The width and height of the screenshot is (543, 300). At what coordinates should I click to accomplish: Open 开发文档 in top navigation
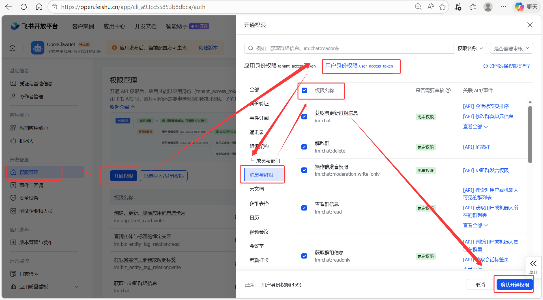pos(145,26)
